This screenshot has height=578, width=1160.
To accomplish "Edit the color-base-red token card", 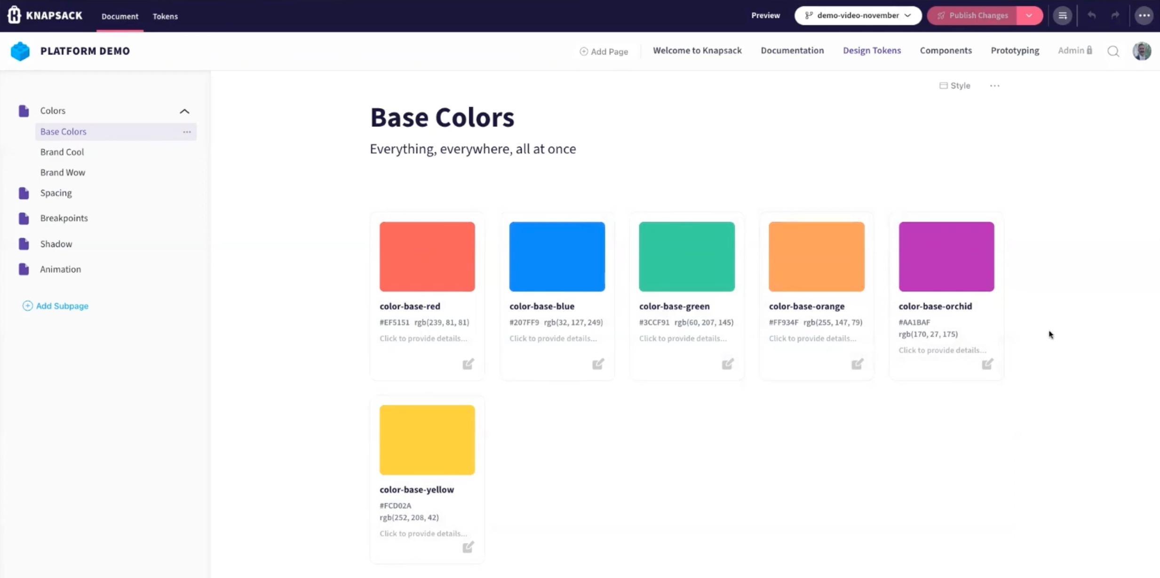I will 468,364.
